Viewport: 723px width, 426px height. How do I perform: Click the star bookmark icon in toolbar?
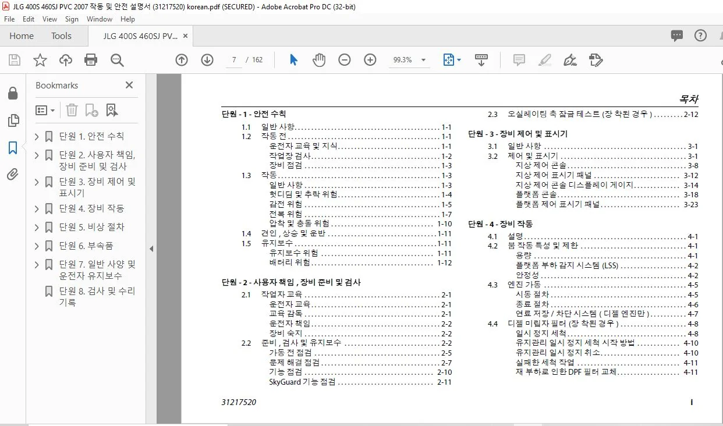[40, 60]
